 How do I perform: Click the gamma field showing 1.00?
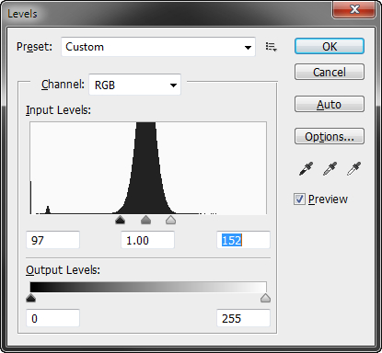pyautogui.click(x=147, y=240)
